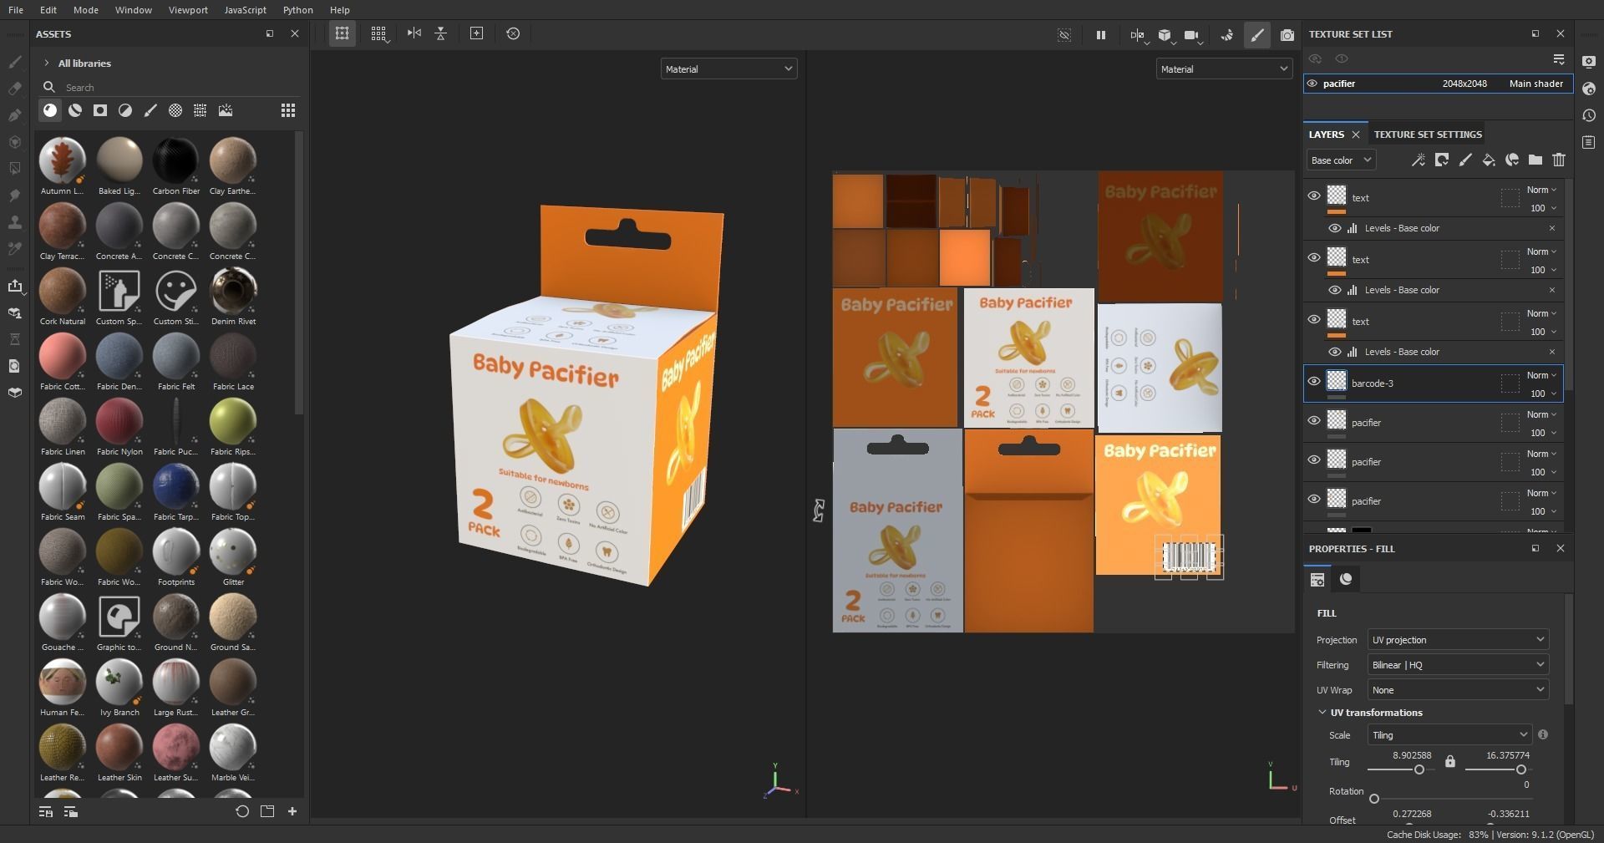Filter assets by Environment maps
Image resolution: width=1604 pixels, height=843 pixels.
click(x=226, y=110)
